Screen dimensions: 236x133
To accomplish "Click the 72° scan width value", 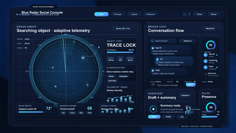I will point(49,108).
